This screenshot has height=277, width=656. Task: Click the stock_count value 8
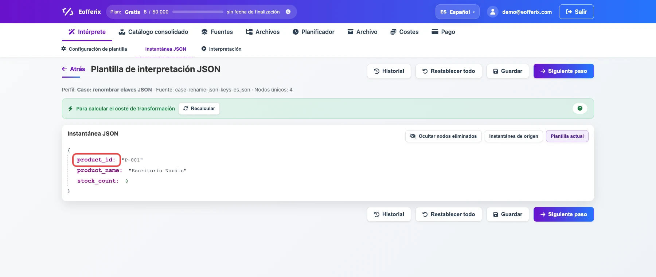[126, 181]
